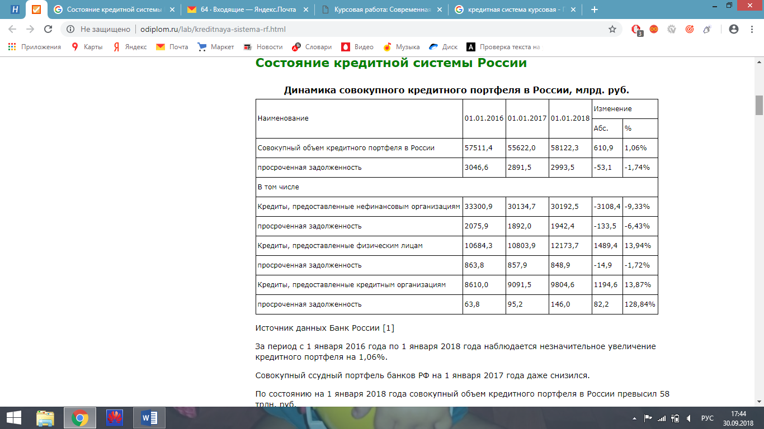Open the Приложения apps shortcut
Image resolution: width=764 pixels, height=429 pixels.
(x=35, y=47)
